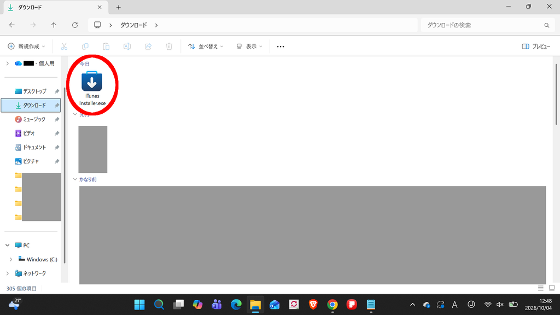Launch Brave browser from the taskbar
Screen dimensions: 560x315
313,304
